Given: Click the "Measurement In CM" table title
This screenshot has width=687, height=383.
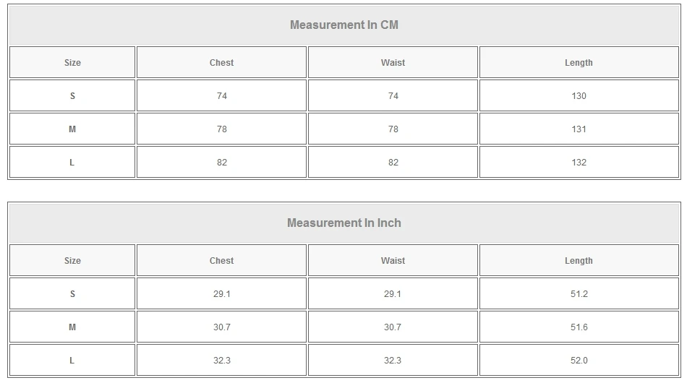Looking at the screenshot, I should tap(344, 25).
